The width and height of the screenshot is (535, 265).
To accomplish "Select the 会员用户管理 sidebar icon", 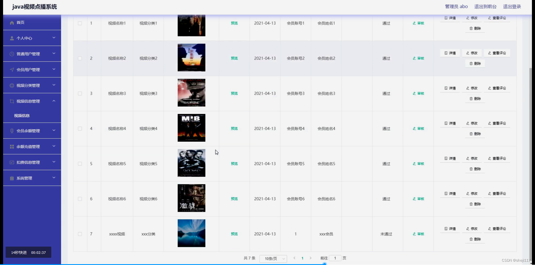I will pyautogui.click(x=11, y=69).
